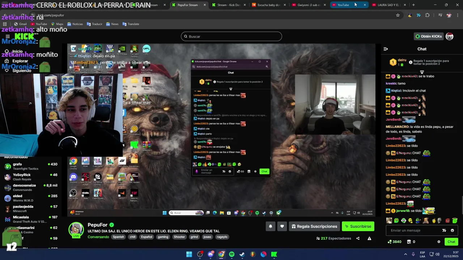Open Discord from the taskbar
The image size is (463, 260).
(x=211, y=254)
